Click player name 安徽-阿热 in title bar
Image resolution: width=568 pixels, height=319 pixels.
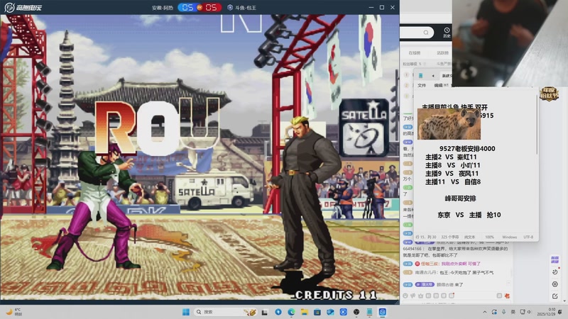(x=163, y=8)
